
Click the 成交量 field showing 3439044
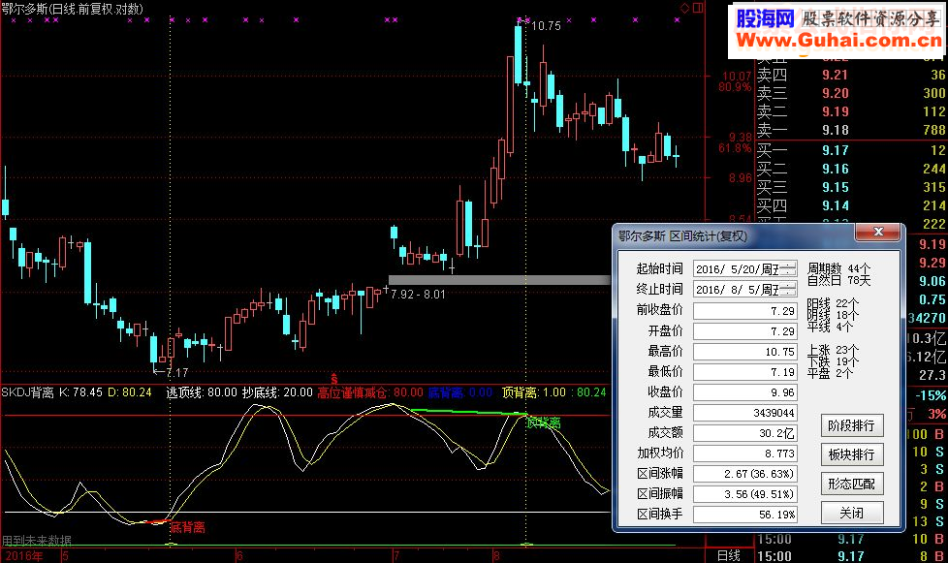[x=744, y=413]
